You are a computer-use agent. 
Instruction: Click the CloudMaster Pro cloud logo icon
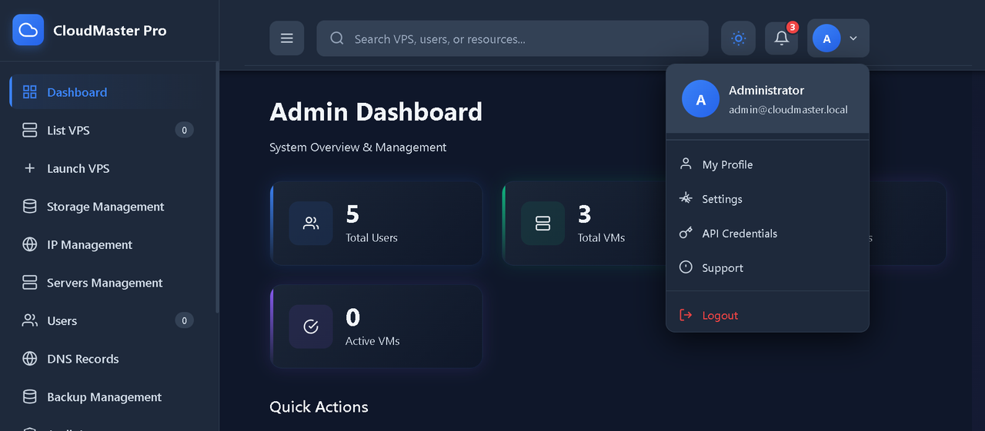pos(28,30)
